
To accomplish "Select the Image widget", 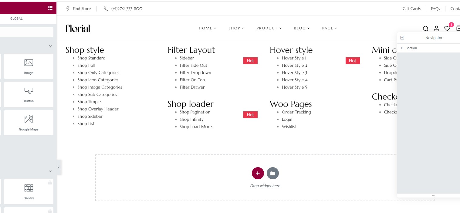I will (29, 66).
